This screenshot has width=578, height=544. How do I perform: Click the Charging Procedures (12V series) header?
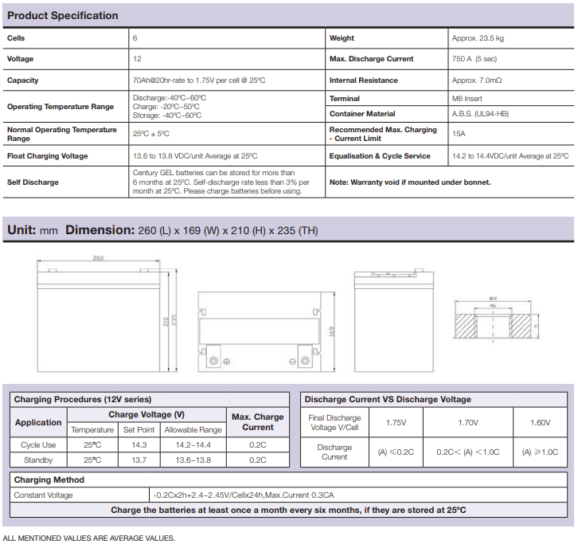tap(83, 399)
